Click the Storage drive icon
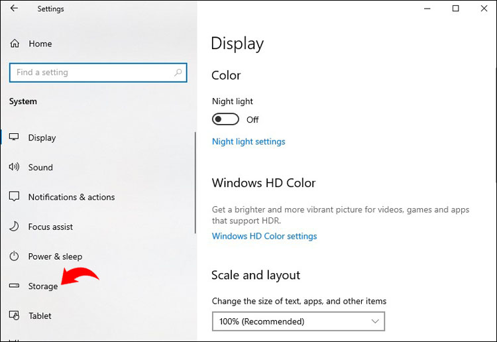The height and width of the screenshot is (342, 497). [14, 286]
